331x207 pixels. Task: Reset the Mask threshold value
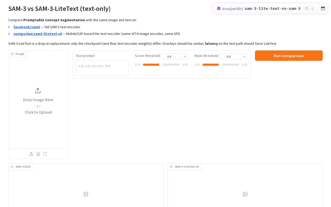point(244,56)
